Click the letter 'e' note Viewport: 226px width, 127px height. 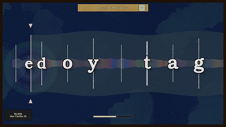click(x=29, y=64)
